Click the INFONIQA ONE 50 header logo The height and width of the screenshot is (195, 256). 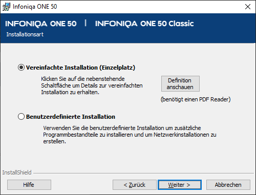[41, 24]
